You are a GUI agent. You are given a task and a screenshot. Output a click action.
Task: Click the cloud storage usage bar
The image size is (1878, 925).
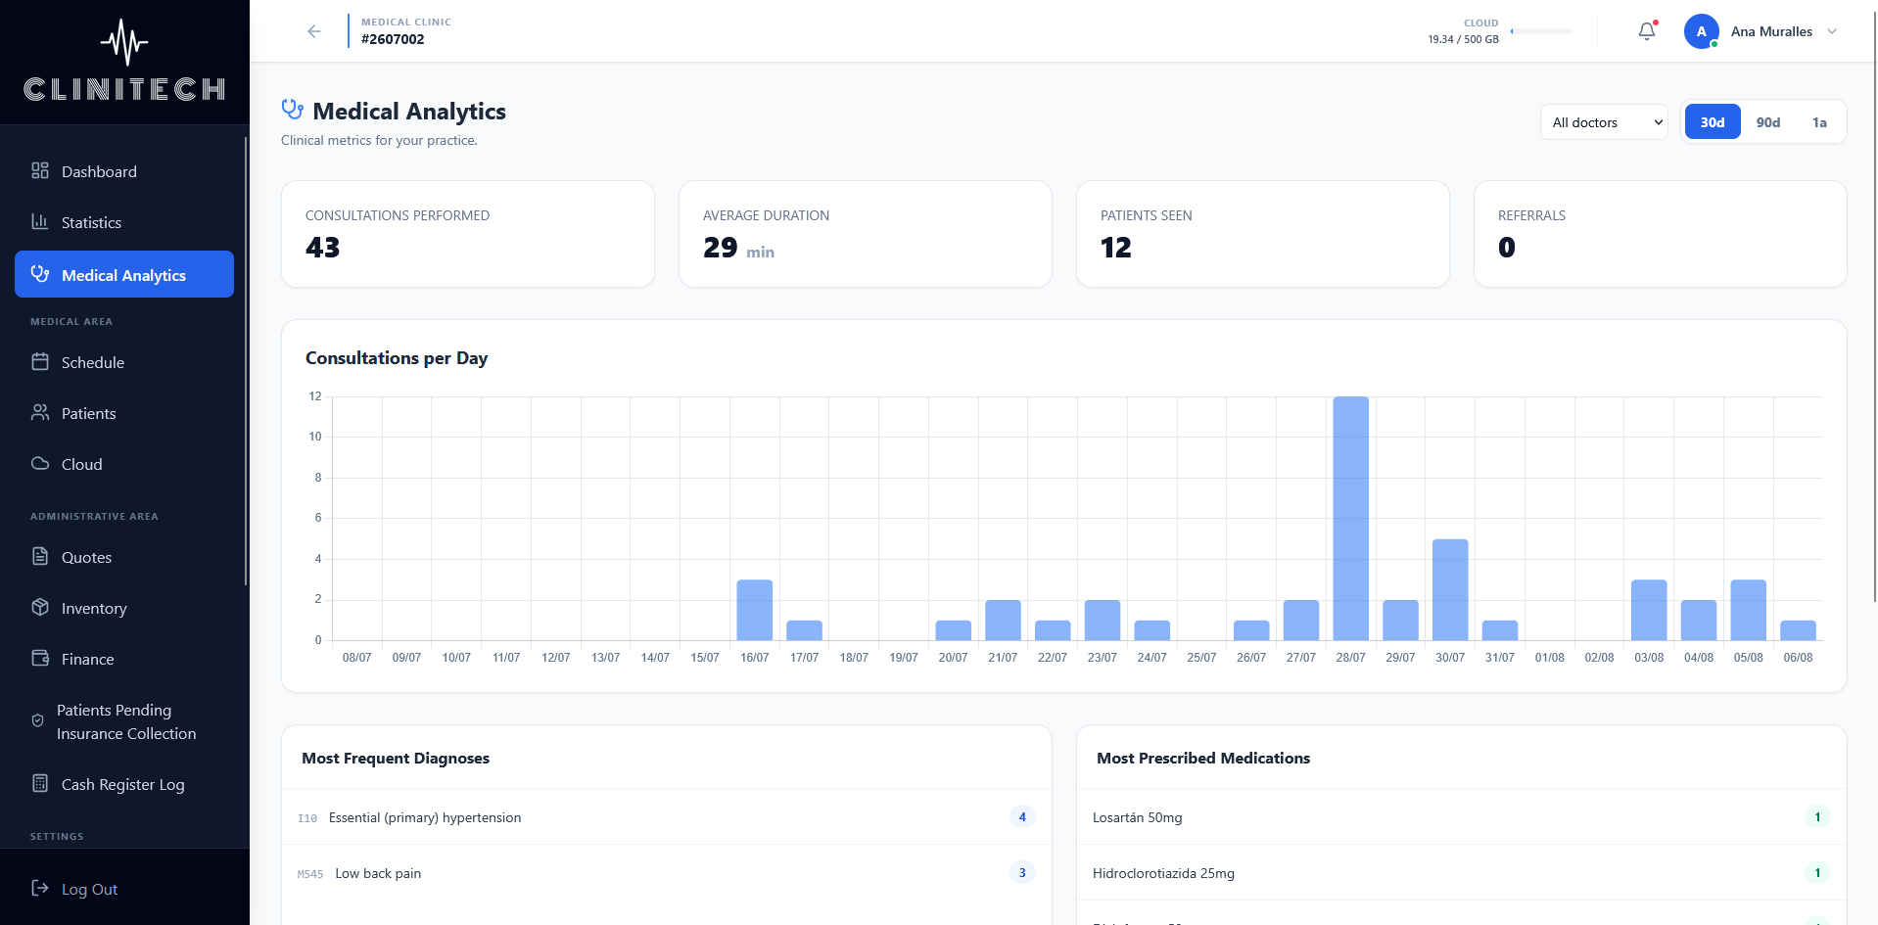click(x=1542, y=31)
